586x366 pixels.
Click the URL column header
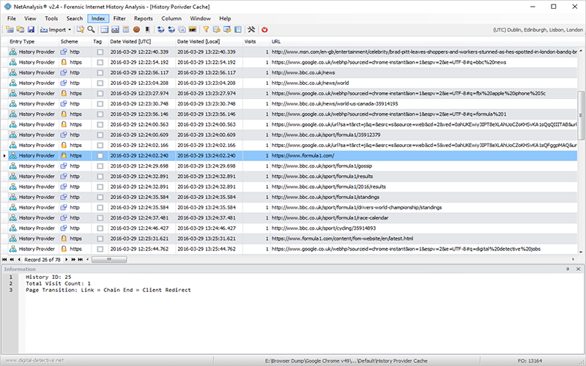coord(423,42)
